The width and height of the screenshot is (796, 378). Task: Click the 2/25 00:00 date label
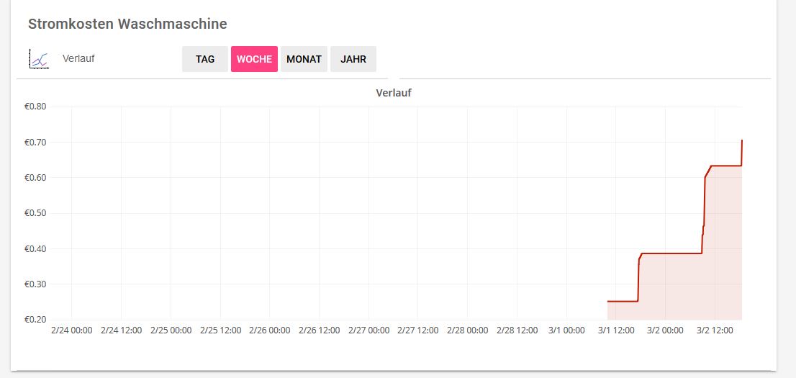point(171,330)
